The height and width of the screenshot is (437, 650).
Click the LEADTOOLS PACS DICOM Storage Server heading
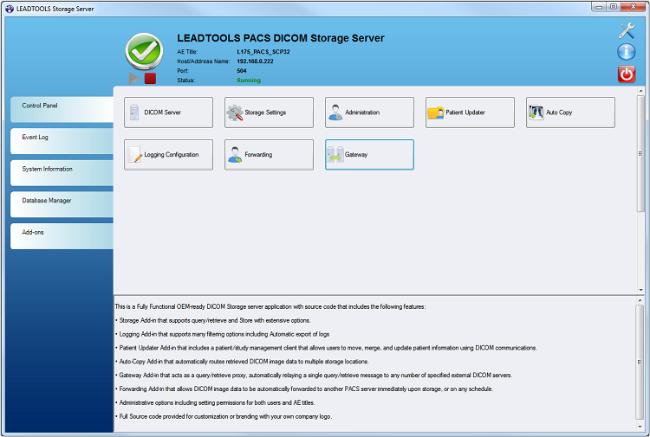[281, 38]
